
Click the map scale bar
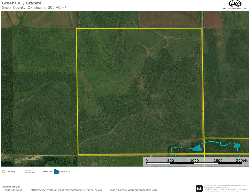click(193, 163)
